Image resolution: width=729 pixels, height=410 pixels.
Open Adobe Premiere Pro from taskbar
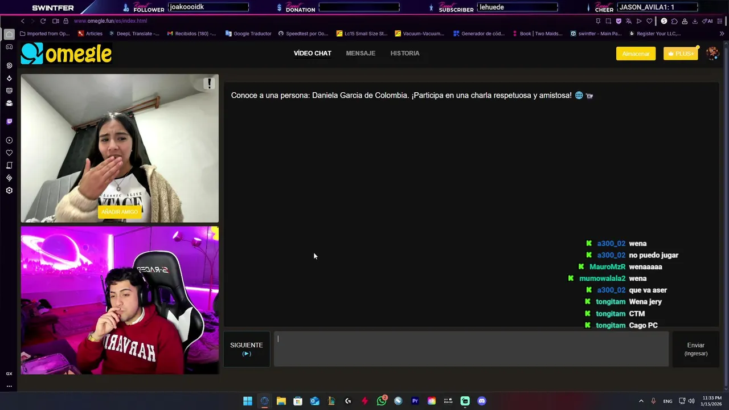pyautogui.click(x=415, y=401)
